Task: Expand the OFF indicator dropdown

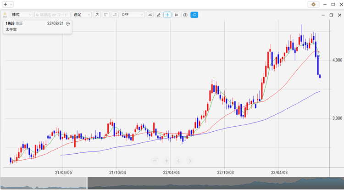Action: pyautogui.click(x=133, y=15)
